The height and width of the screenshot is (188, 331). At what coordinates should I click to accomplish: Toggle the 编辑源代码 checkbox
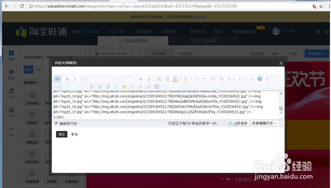point(56,123)
